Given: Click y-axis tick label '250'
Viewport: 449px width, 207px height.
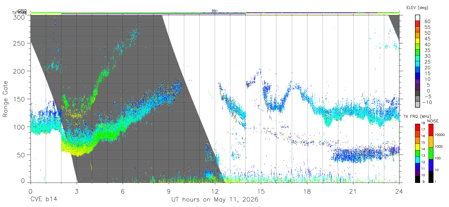Looking at the screenshot, I should (19, 43).
